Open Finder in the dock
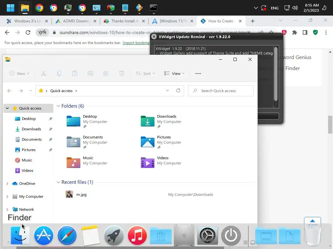Screen dimensions: 333x249 coord(20,235)
